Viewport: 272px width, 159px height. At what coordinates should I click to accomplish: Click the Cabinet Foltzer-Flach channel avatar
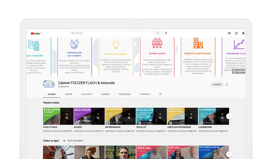pos(49,84)
